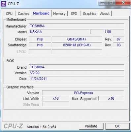Click Graphic Interface Version PCI-Express
This screenshot has width=131, height=132.
(x=83, y=93)
